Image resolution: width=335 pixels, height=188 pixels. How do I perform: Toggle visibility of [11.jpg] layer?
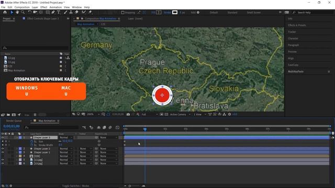coord(3,160)
